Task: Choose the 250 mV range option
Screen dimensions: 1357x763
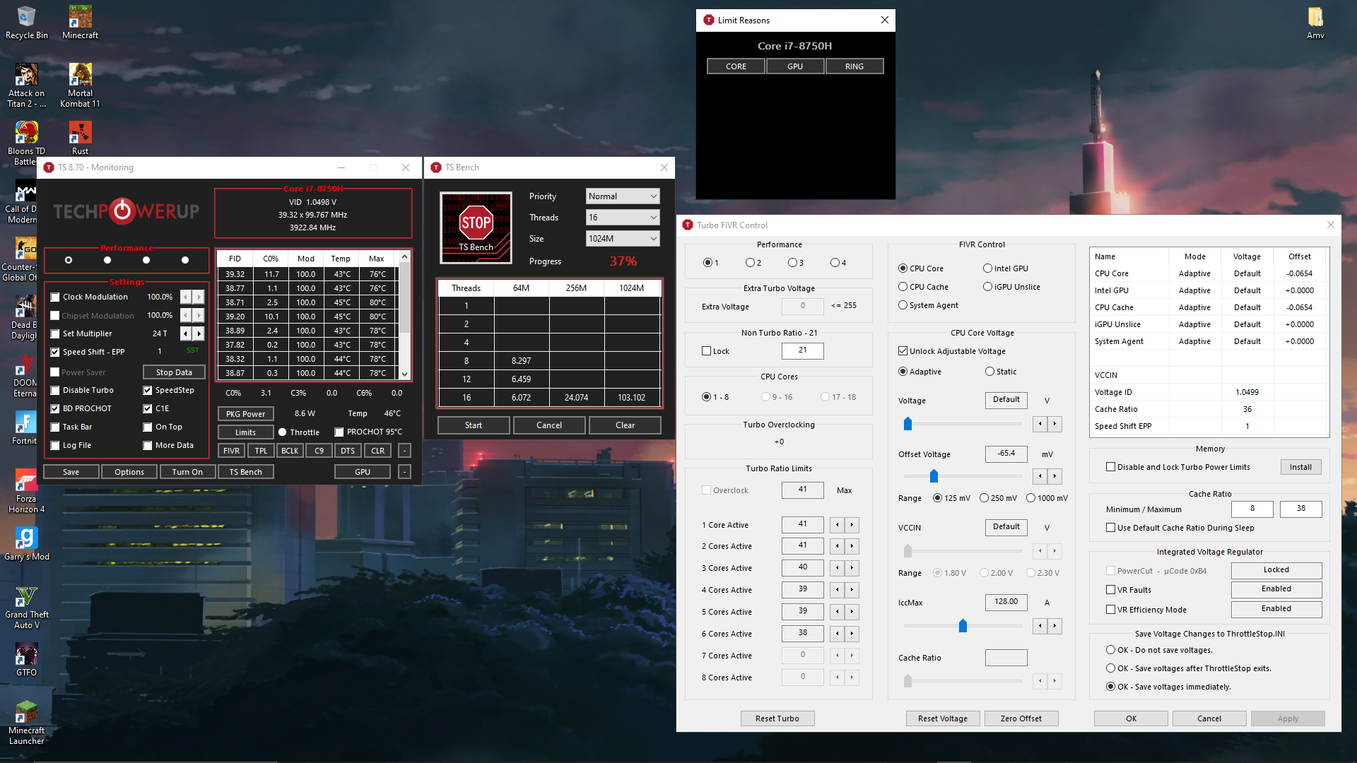Action: coord(984,498)
